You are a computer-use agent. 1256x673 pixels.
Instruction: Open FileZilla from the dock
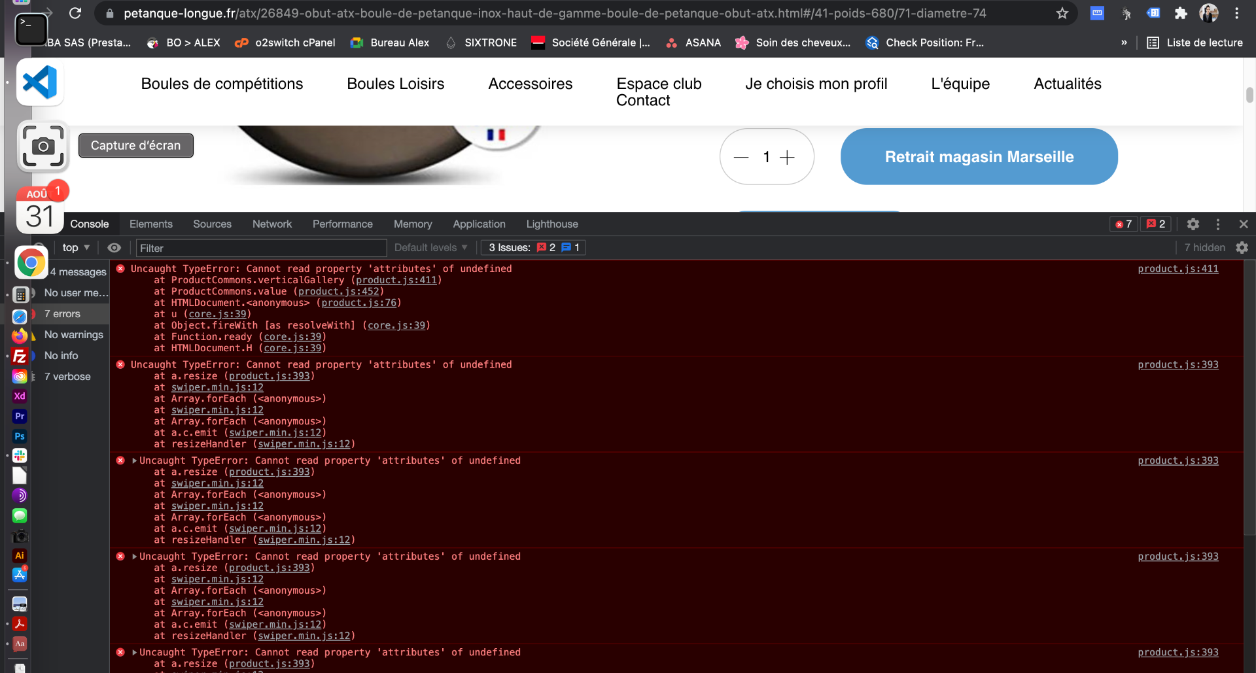(x=20, y=356)
